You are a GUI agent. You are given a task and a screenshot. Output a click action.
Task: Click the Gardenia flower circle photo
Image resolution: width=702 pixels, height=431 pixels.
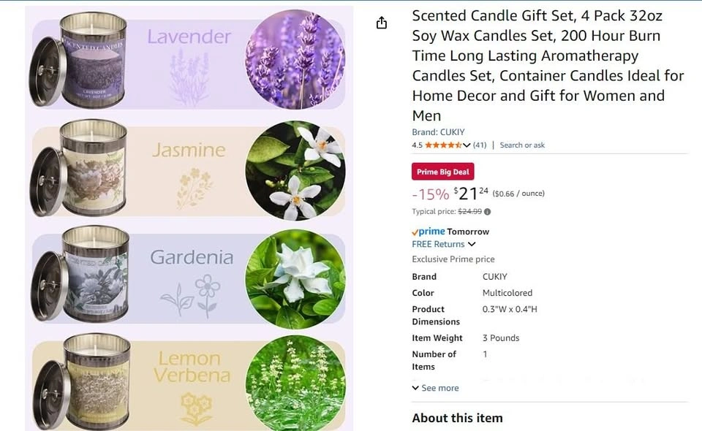pyautogui.click(x=295, y=279)
